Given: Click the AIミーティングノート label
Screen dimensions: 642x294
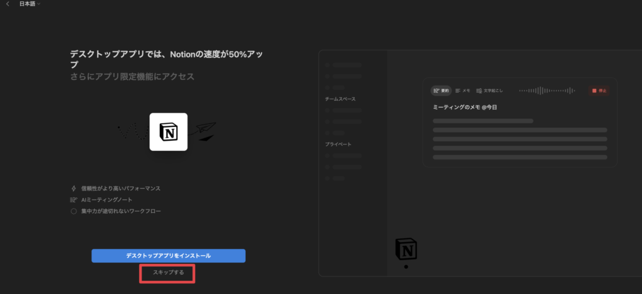Looking at the screenshot, I should click(x=107, y=200).
